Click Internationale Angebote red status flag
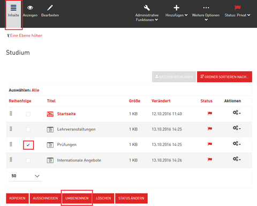Viewport: 257px width, 206px height. [210, 159]
